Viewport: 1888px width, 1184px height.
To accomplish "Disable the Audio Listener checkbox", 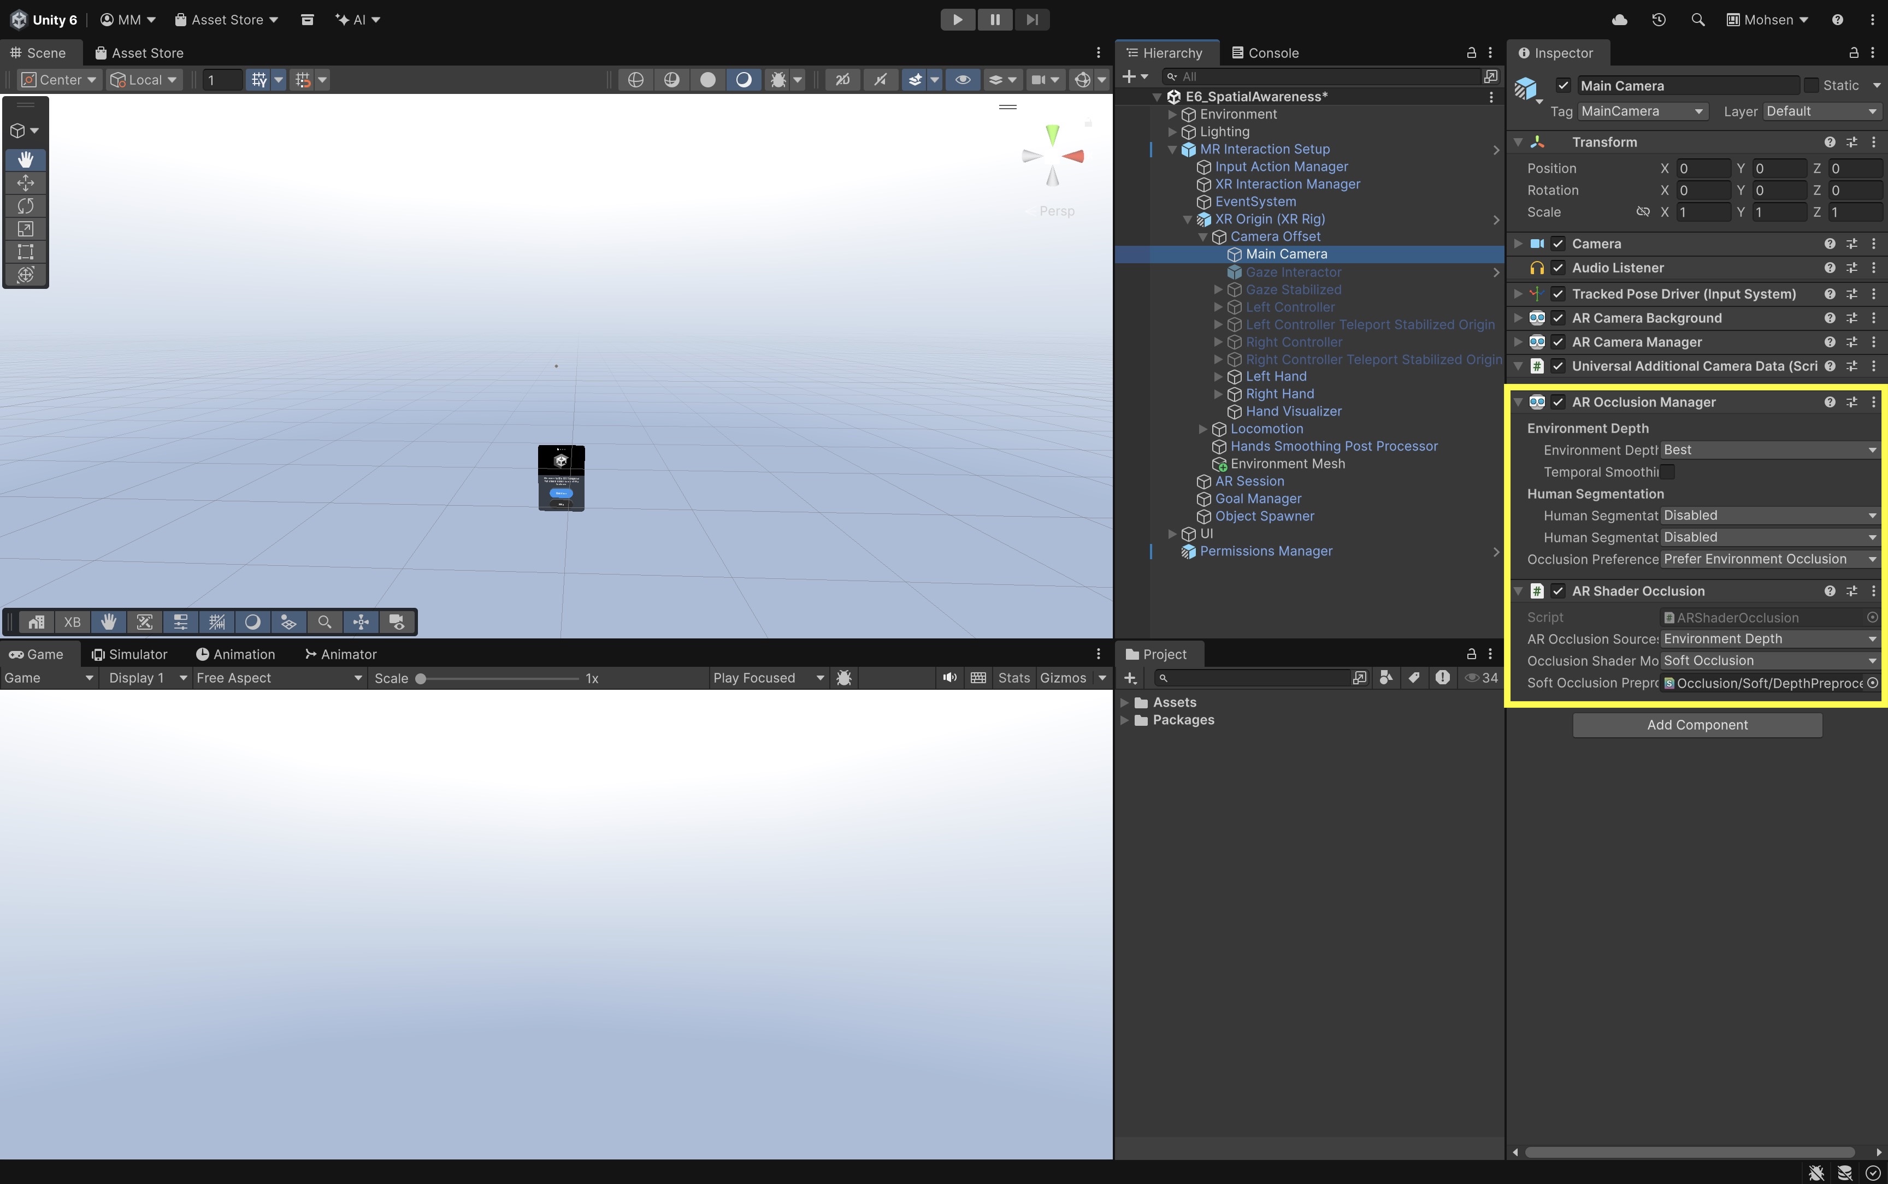I will click(1559, 268).
